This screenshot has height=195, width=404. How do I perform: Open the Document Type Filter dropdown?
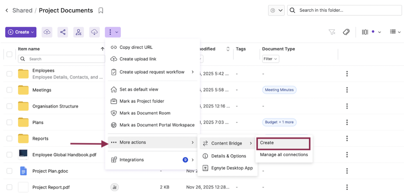pos(271,59)
